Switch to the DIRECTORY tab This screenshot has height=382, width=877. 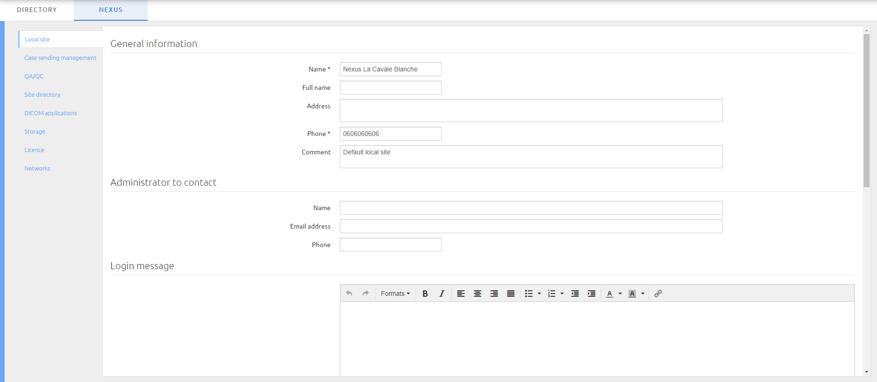[37, 10]
